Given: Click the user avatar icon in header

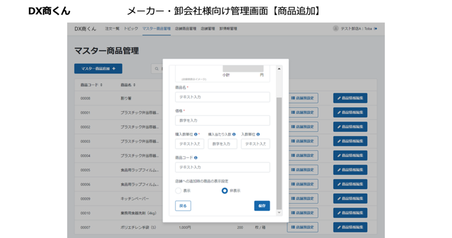Looking at the screenshot, I should 336,29.
